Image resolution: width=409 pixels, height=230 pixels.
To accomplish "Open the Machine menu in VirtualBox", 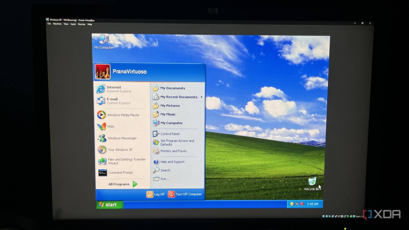I will 57,24.
